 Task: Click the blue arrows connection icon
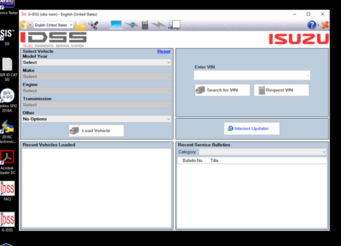point(131,25)
